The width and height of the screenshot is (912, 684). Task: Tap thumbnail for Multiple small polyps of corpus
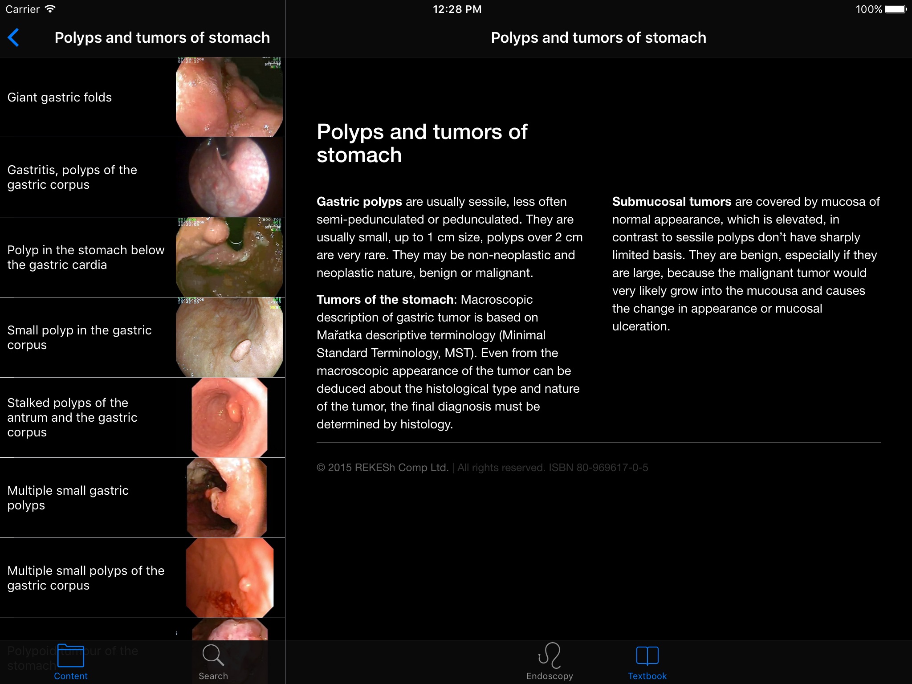tap(229, 578)
